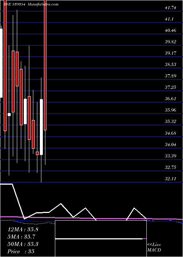Click the Price : 35 value
183x257 pixels.
click(21, 251)
